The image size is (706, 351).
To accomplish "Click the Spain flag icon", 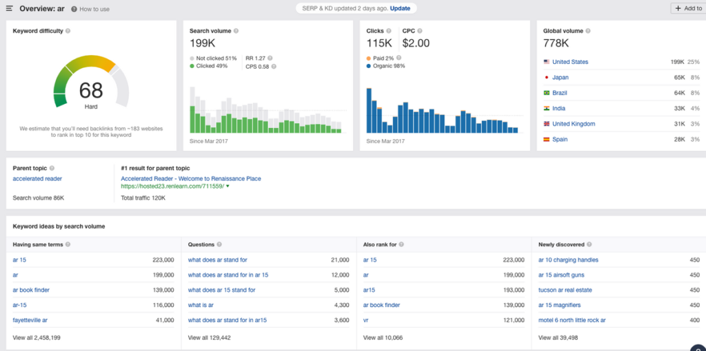I will pos(547,139).
